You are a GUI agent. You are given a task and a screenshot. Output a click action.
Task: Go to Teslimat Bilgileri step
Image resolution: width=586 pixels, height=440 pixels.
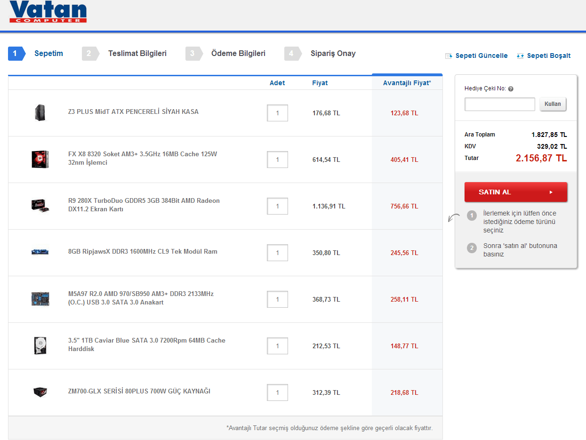coord(137,53)
